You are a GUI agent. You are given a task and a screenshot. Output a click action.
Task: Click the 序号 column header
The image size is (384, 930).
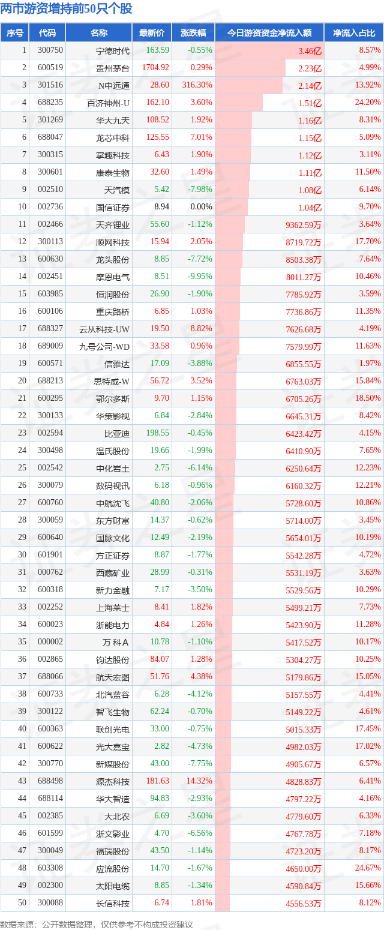click(x=15, y=33)
